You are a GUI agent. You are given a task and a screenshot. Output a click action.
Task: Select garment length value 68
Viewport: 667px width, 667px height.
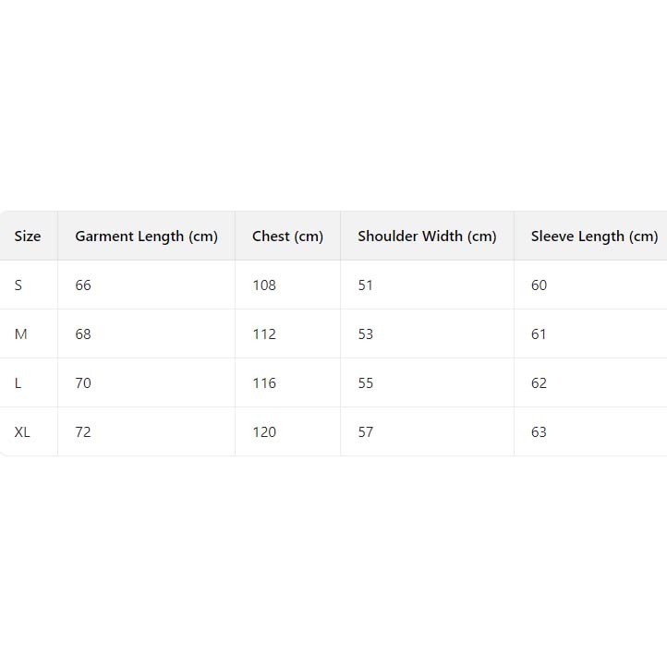(83, 334)
